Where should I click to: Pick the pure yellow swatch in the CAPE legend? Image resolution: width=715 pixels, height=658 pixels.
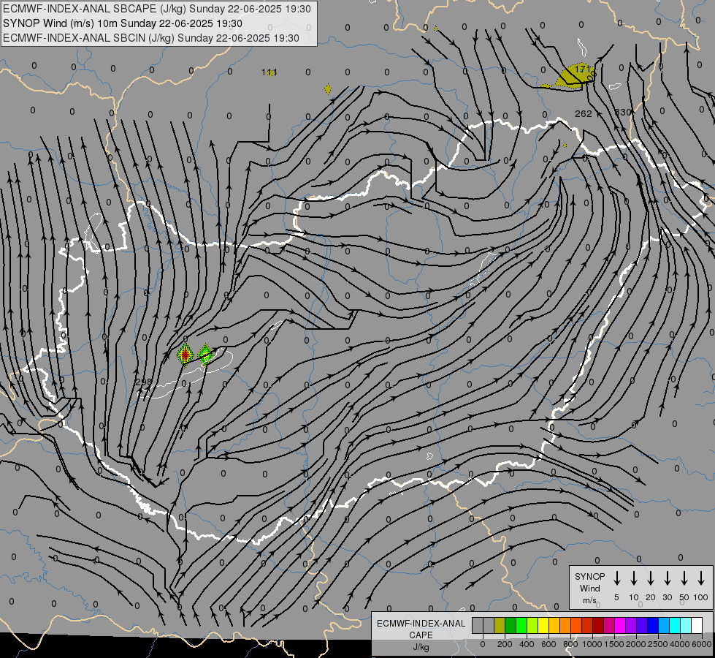tap(543, 625)
